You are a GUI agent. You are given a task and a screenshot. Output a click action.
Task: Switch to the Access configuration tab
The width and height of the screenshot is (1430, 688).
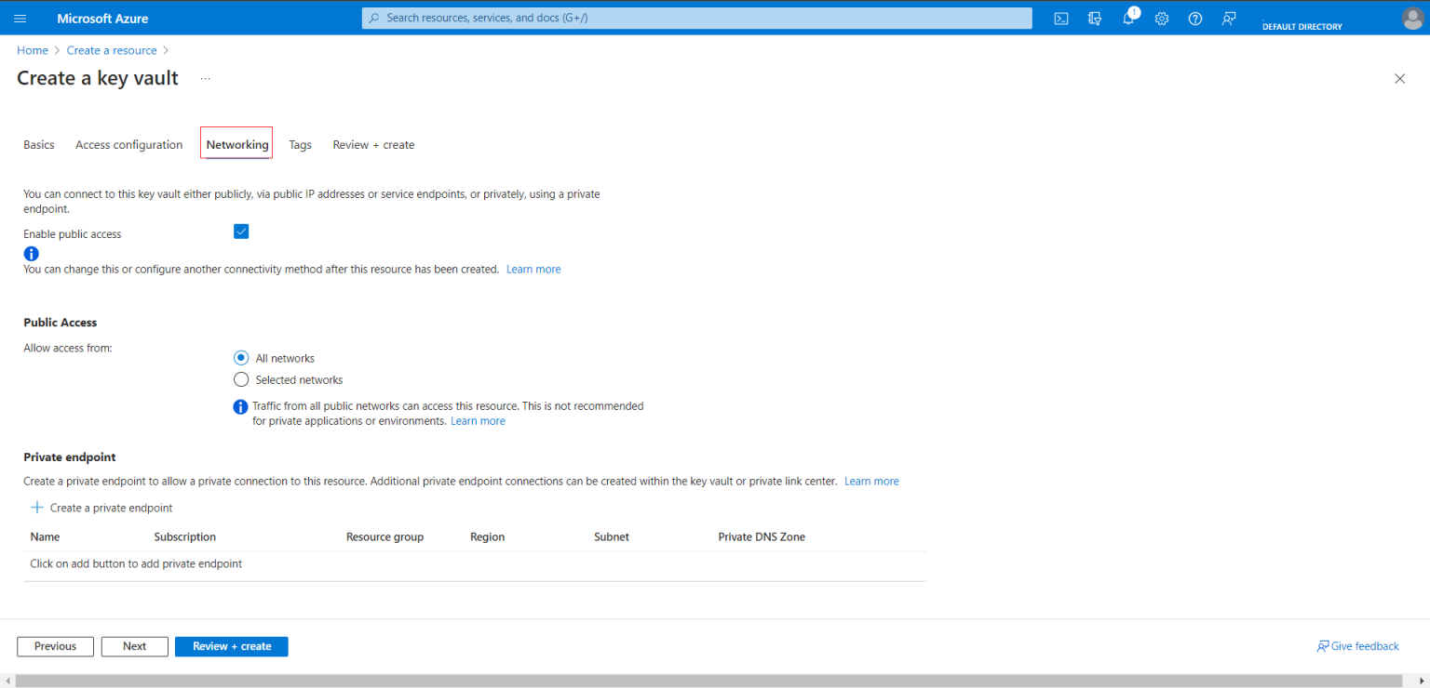click(128, 144)
